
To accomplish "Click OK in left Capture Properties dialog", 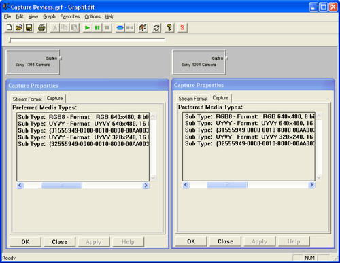I will point(25,242).
